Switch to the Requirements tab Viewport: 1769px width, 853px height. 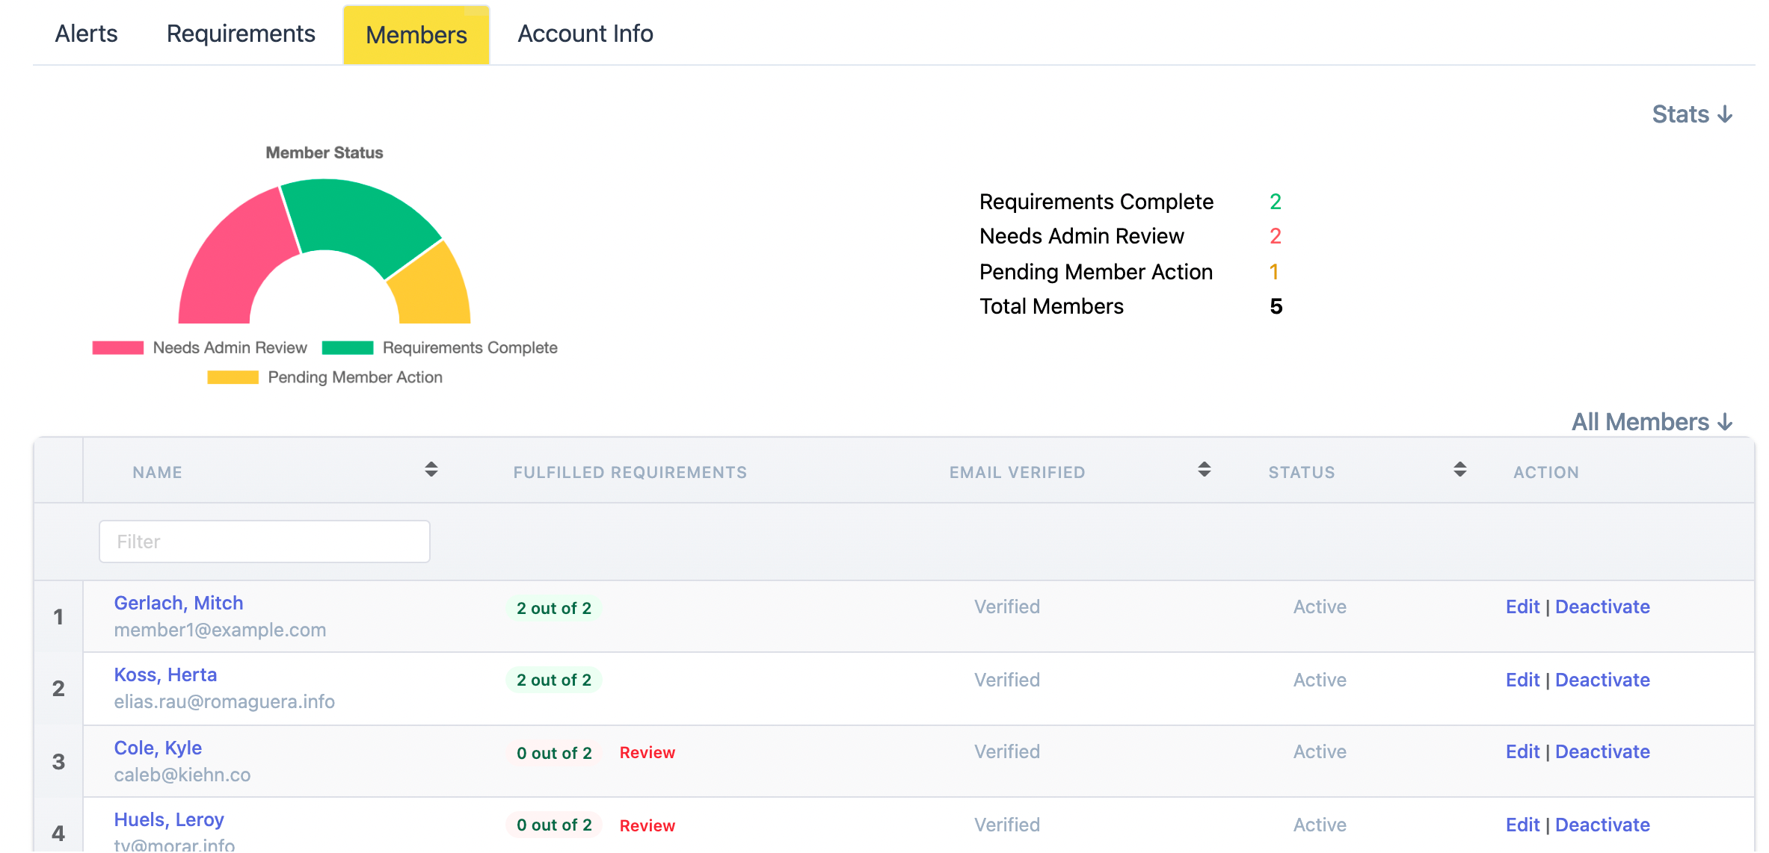pyautogui.click(x=241, y=34)
